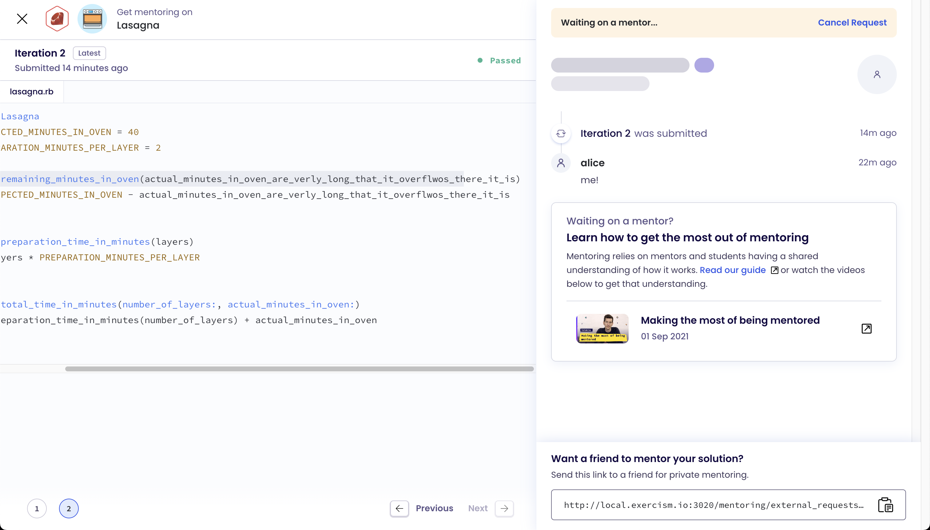The height and width of the screenshot is (530, 930).
Task: Click the mentor placeholder avatar icon
Action: [876, 74]
